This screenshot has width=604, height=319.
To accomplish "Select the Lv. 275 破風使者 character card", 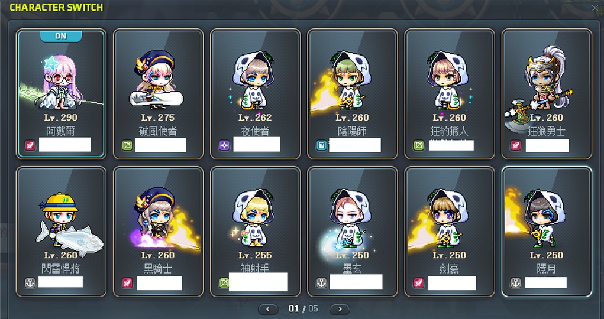I will [x=158, y=94].
